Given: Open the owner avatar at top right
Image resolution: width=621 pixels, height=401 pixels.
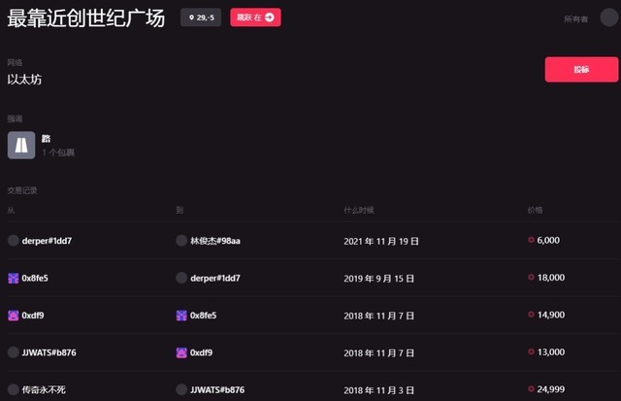Looking at the screenshot, I should pyautogui.click(x=607, y=18).
